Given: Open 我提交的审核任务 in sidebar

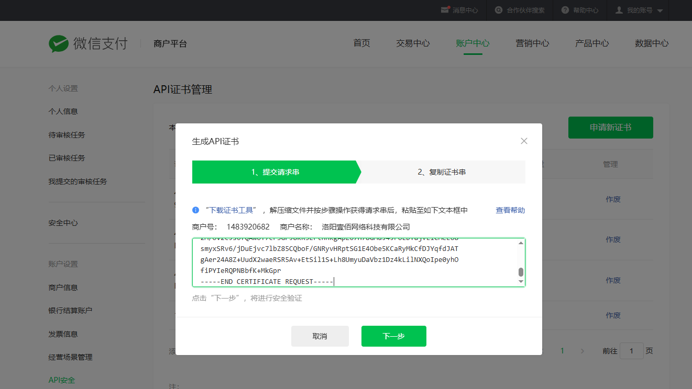Looking at the screenshot, I should coord(78,181).
